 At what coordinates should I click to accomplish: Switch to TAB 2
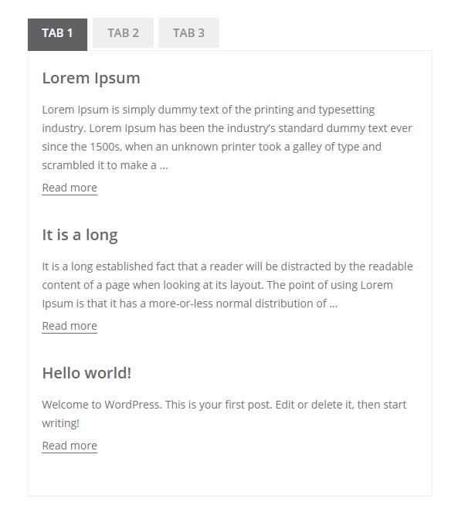(x=123, y=32)
